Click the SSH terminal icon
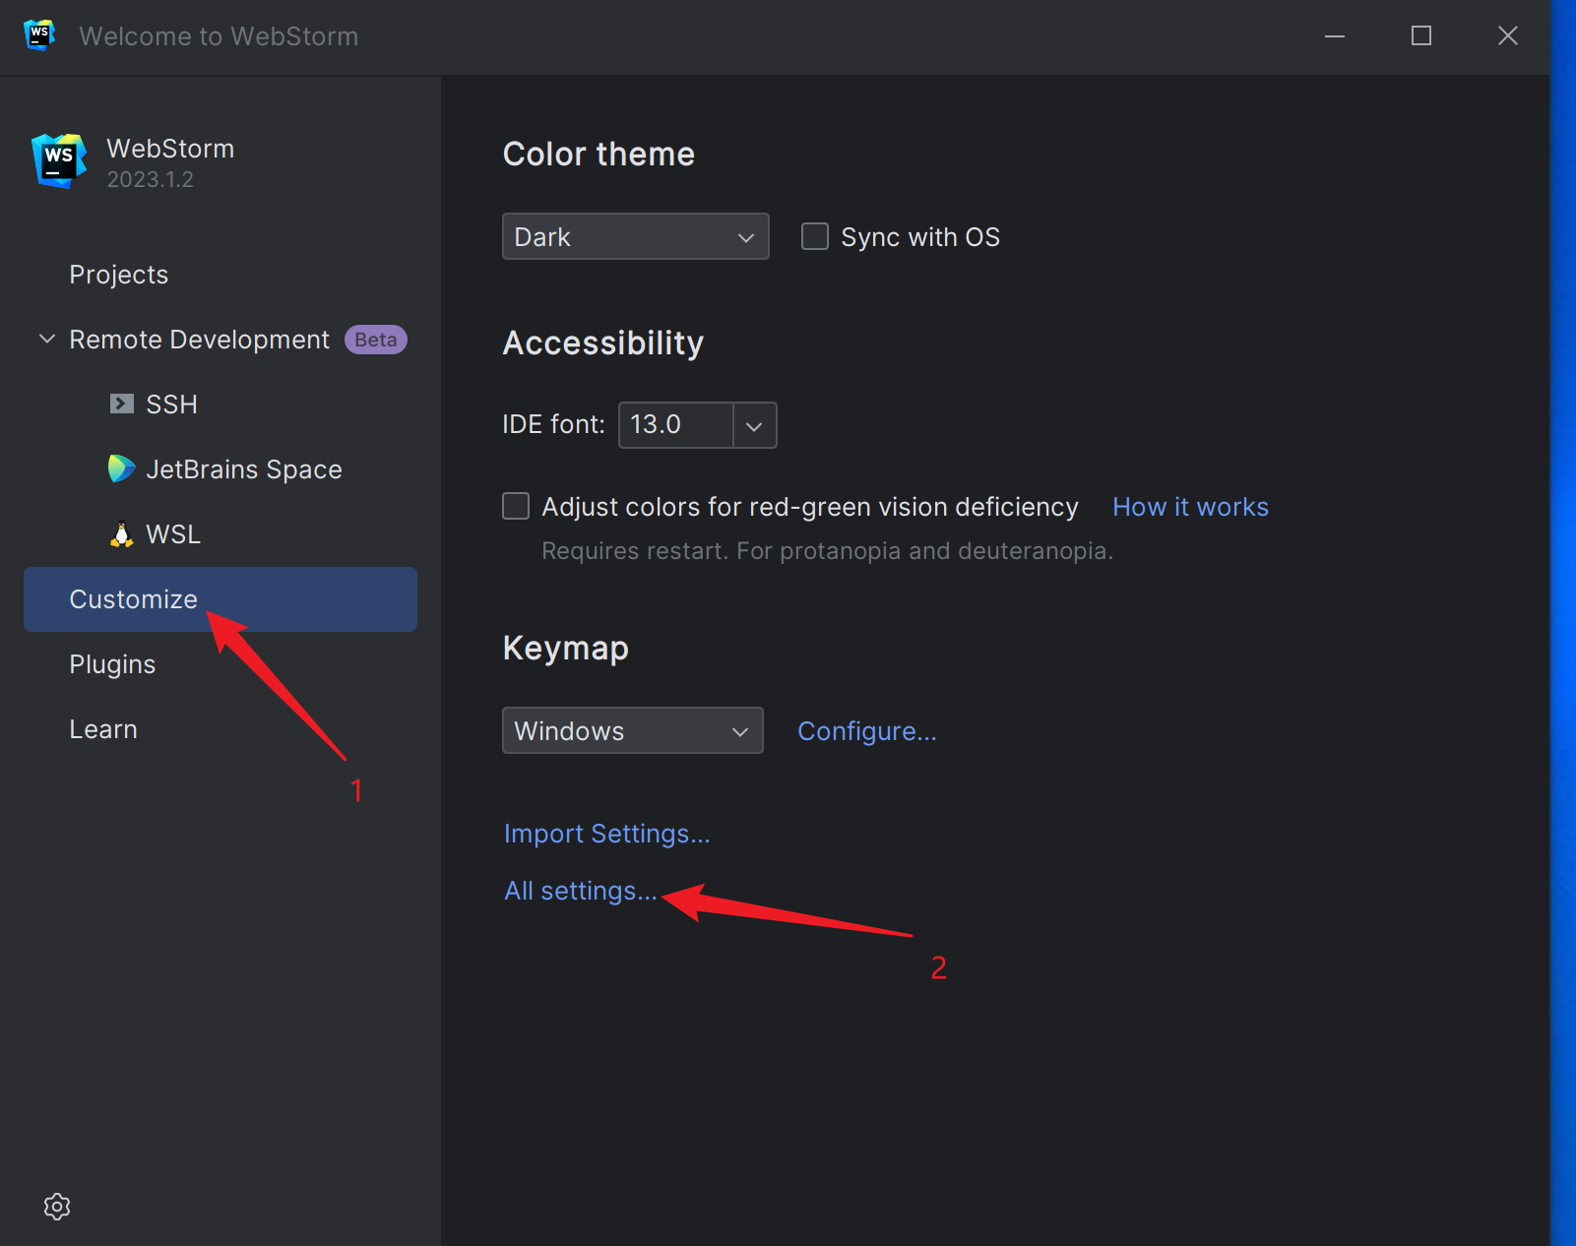 [122, 404]
